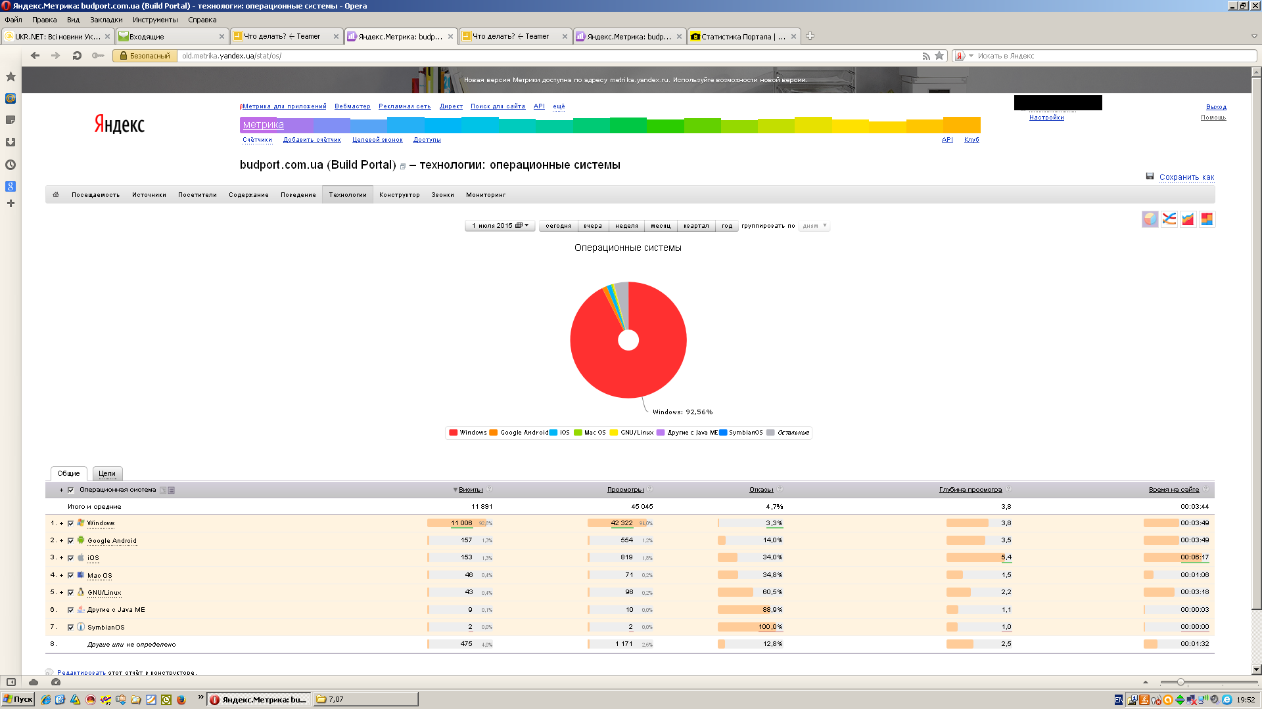Click the save disk icon beside Сохранить как
The height and width of the screenshot is (709, 1262).
click(x=1150, y=177)
